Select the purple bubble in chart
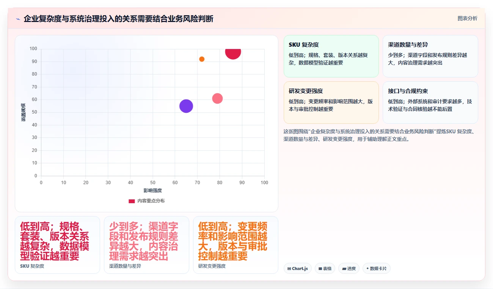Viewport: 493px width, 289px height. point(186,106)
